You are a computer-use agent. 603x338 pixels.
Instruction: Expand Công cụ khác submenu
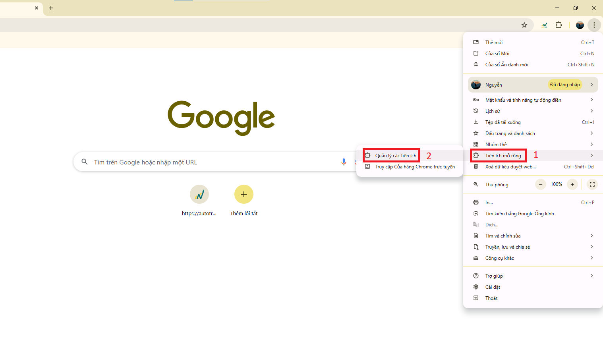tap(533, 258)
